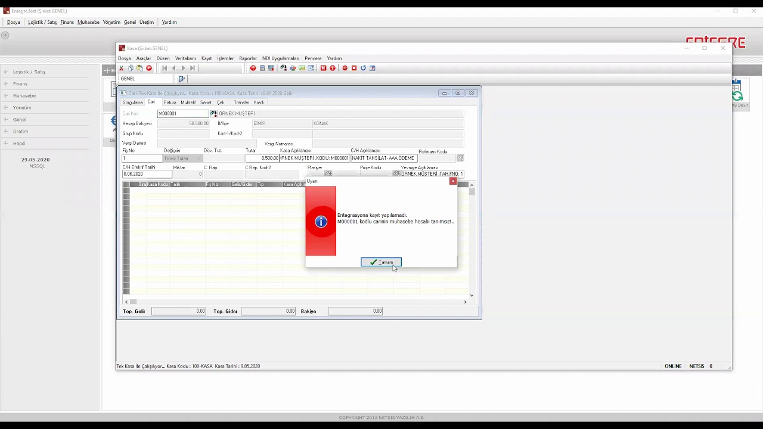Open NDI Uygulamaları menu
Viewport: 763px width, 429px height.
(x=281, y=58)
